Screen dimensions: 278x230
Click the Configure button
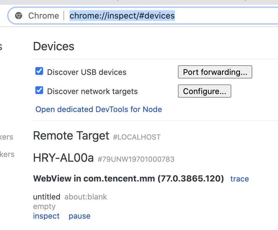[204, 91]
